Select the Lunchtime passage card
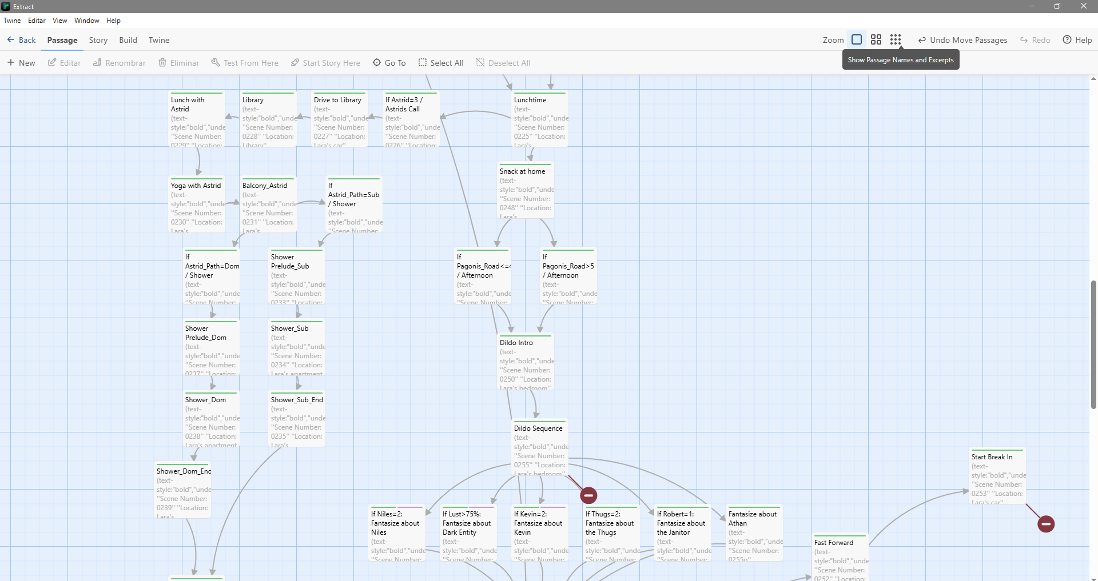 coord(540,119)
